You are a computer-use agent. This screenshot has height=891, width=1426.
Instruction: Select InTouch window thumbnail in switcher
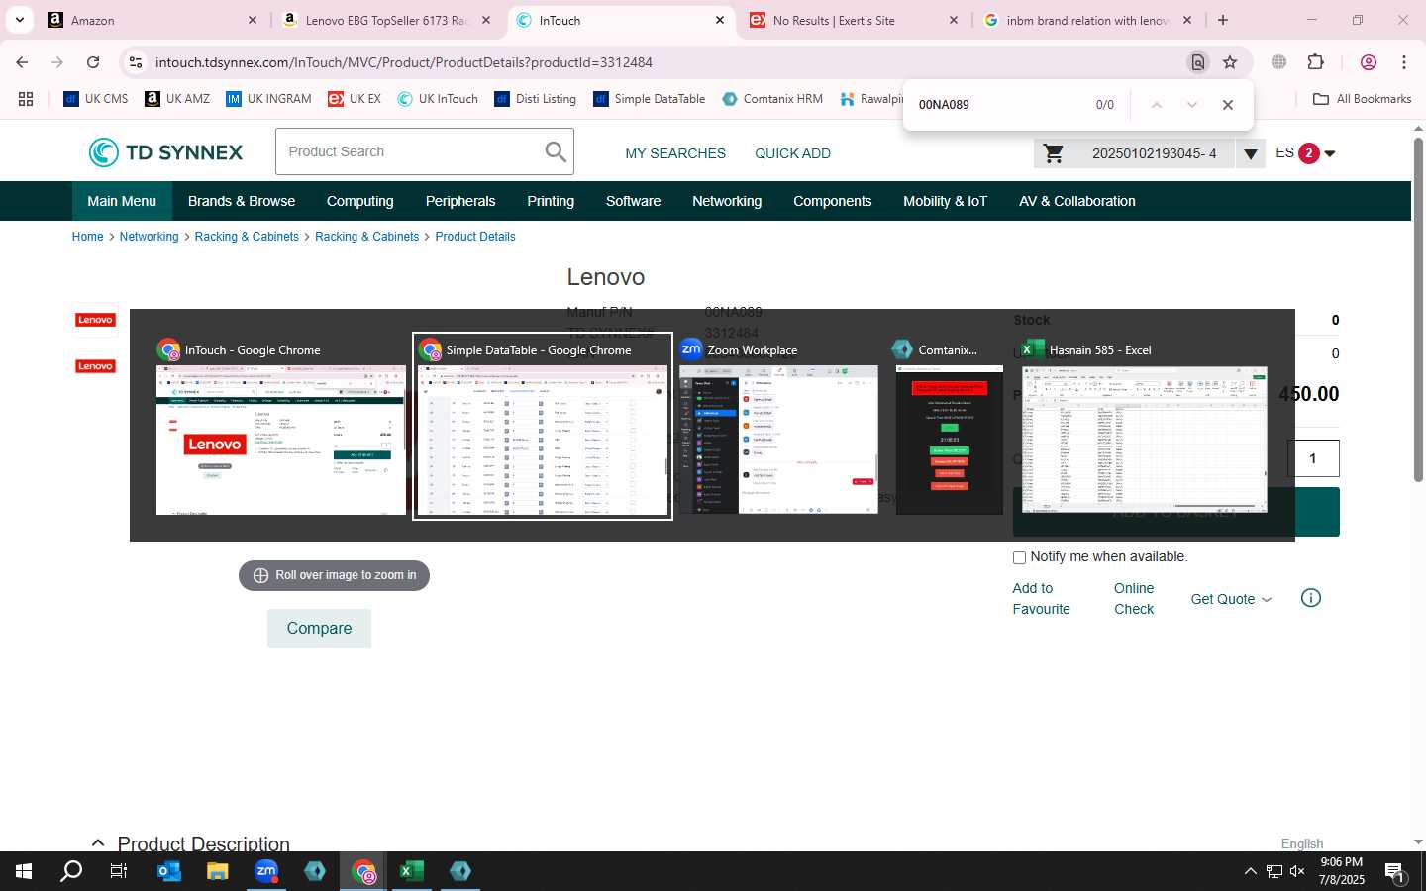281,440
